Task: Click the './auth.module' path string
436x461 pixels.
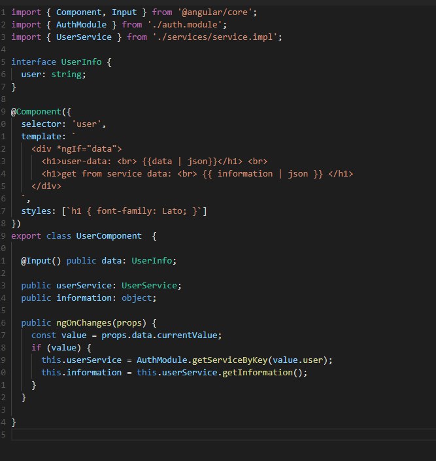Action: (184, 25)
